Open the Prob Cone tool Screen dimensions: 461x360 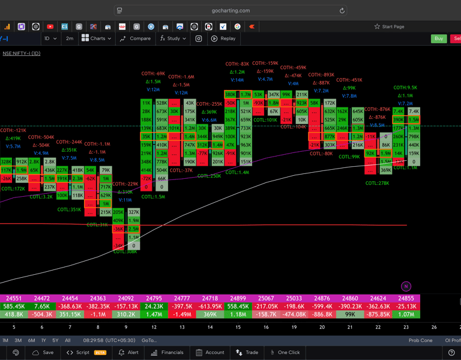pos(420,340)
